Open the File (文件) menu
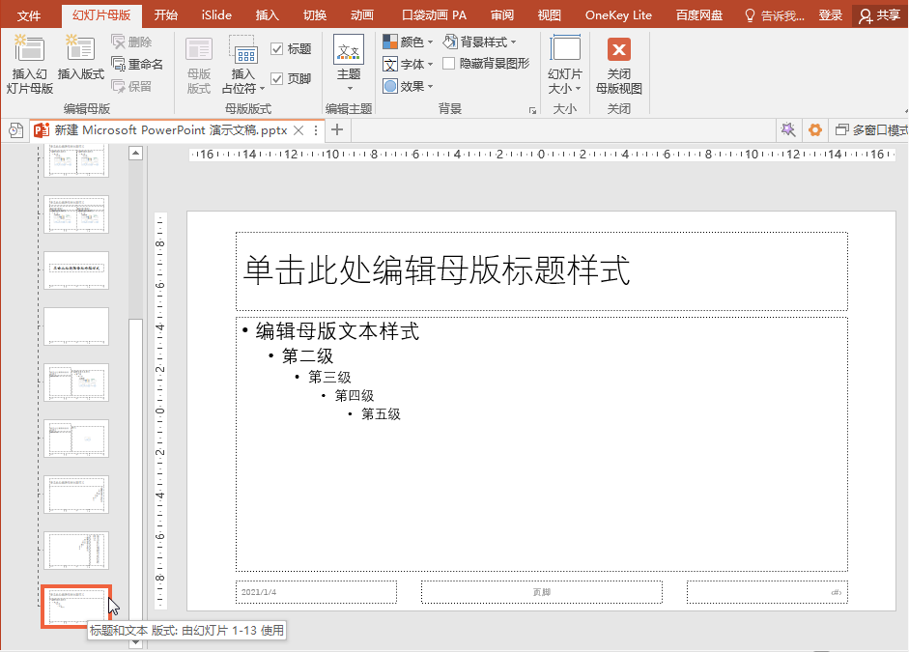The height and width of the screenshot is (652, 909). coord(29,15)
